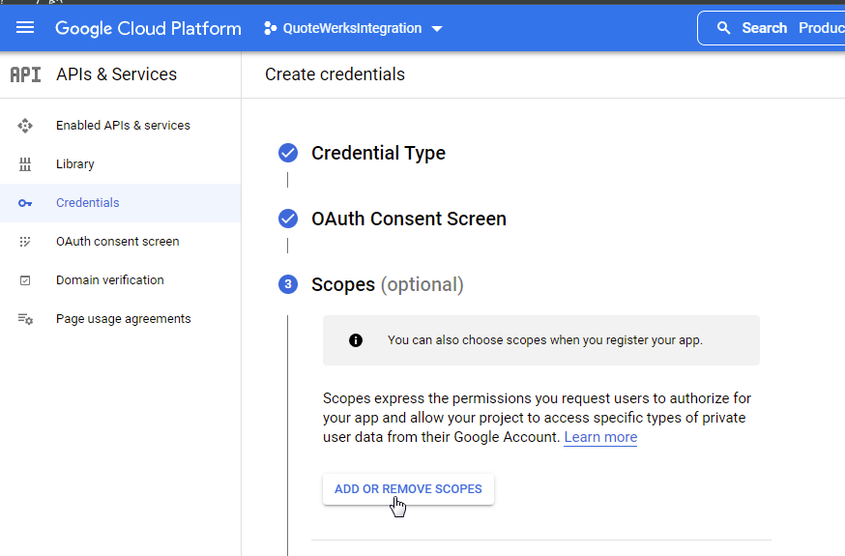Viewport: 845px width, 556px height.
Task: Click Google Cloud Platform title
Action: [148, 28]
